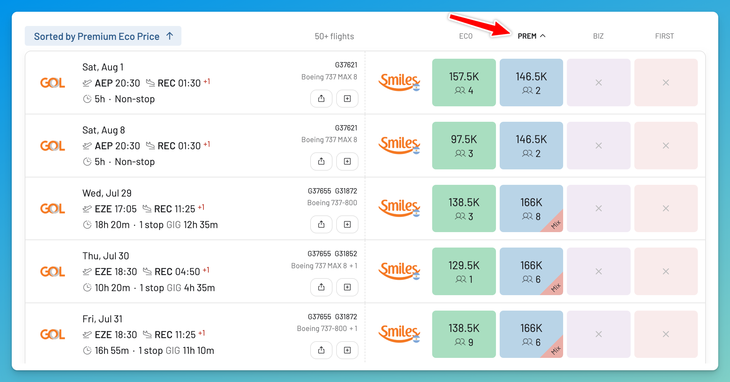Screen dimensions: 730x382
Task: Click unavailable BIZ cell on Aug 8 row
Action: (598, 146)
